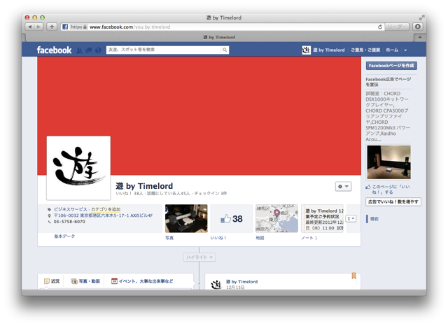The height and width of the screenshot is (326, 448).
Task: Open the Facebook広告でページを宣伝 link
Action: (388, 82)
